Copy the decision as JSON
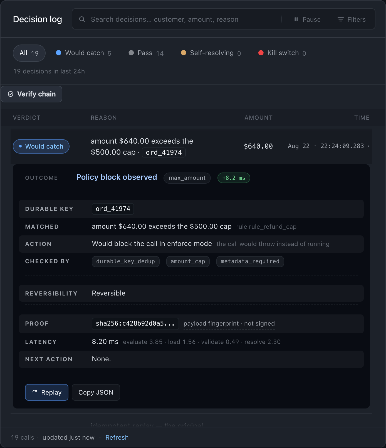Viewport: 386px width, 448px height. click(x=96, y=392)
